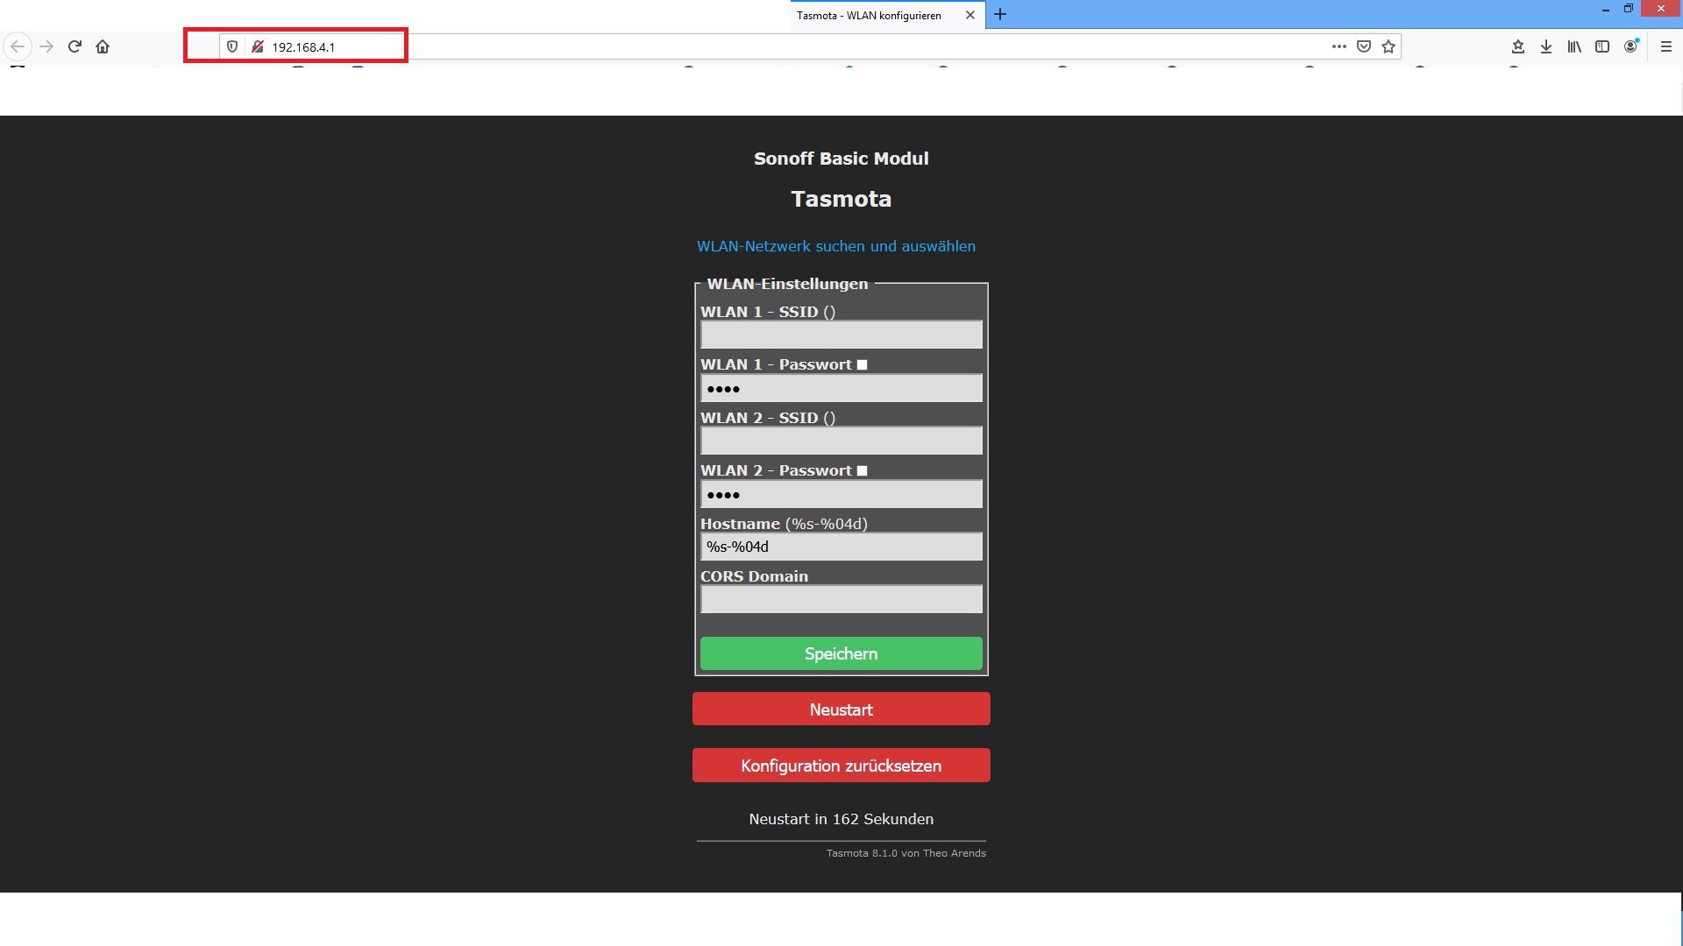
Task: Click the WLAN 1 - SSID label
Action: click(768, 312)
